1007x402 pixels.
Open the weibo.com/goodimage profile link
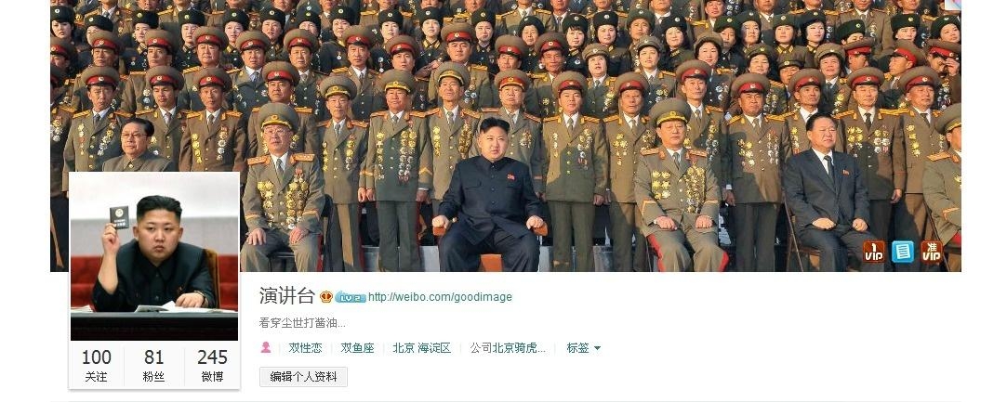(x=440, y=297)
